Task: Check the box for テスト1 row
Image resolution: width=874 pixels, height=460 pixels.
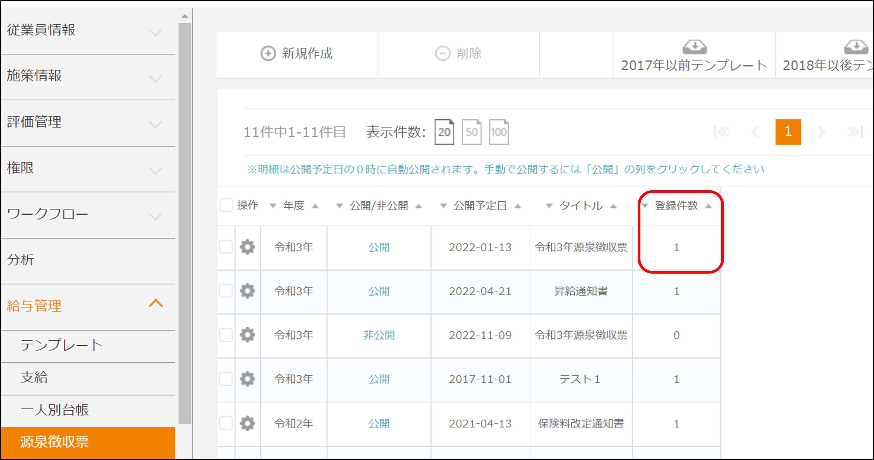Action: 226,379
